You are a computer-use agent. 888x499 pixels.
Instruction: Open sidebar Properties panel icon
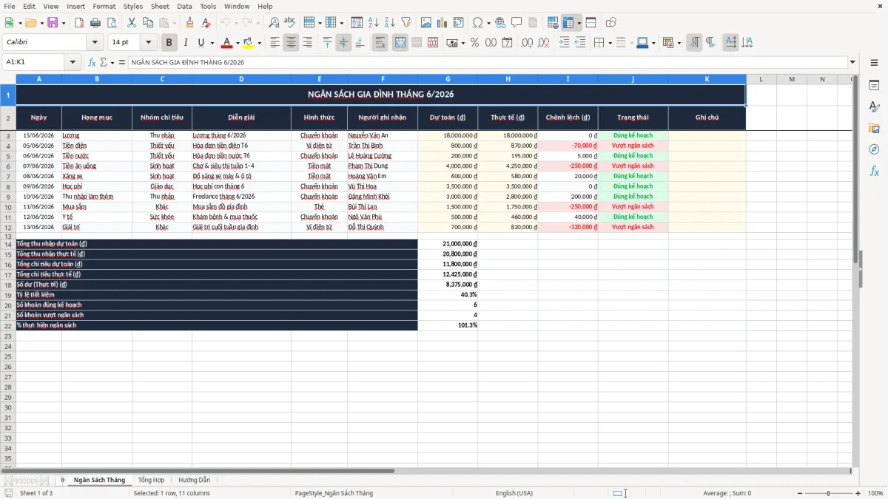coord(874,86)
